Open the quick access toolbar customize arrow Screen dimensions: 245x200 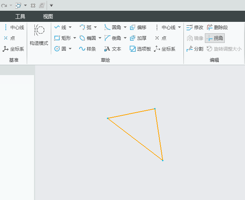pyautogui.click(x=51, y=6)
